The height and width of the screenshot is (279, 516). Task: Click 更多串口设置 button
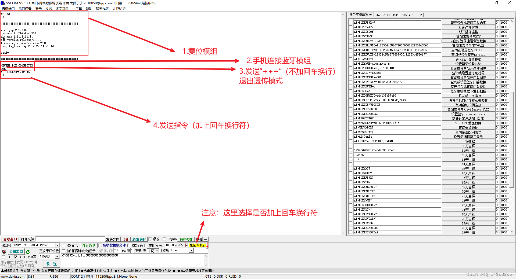pos(49,251)
